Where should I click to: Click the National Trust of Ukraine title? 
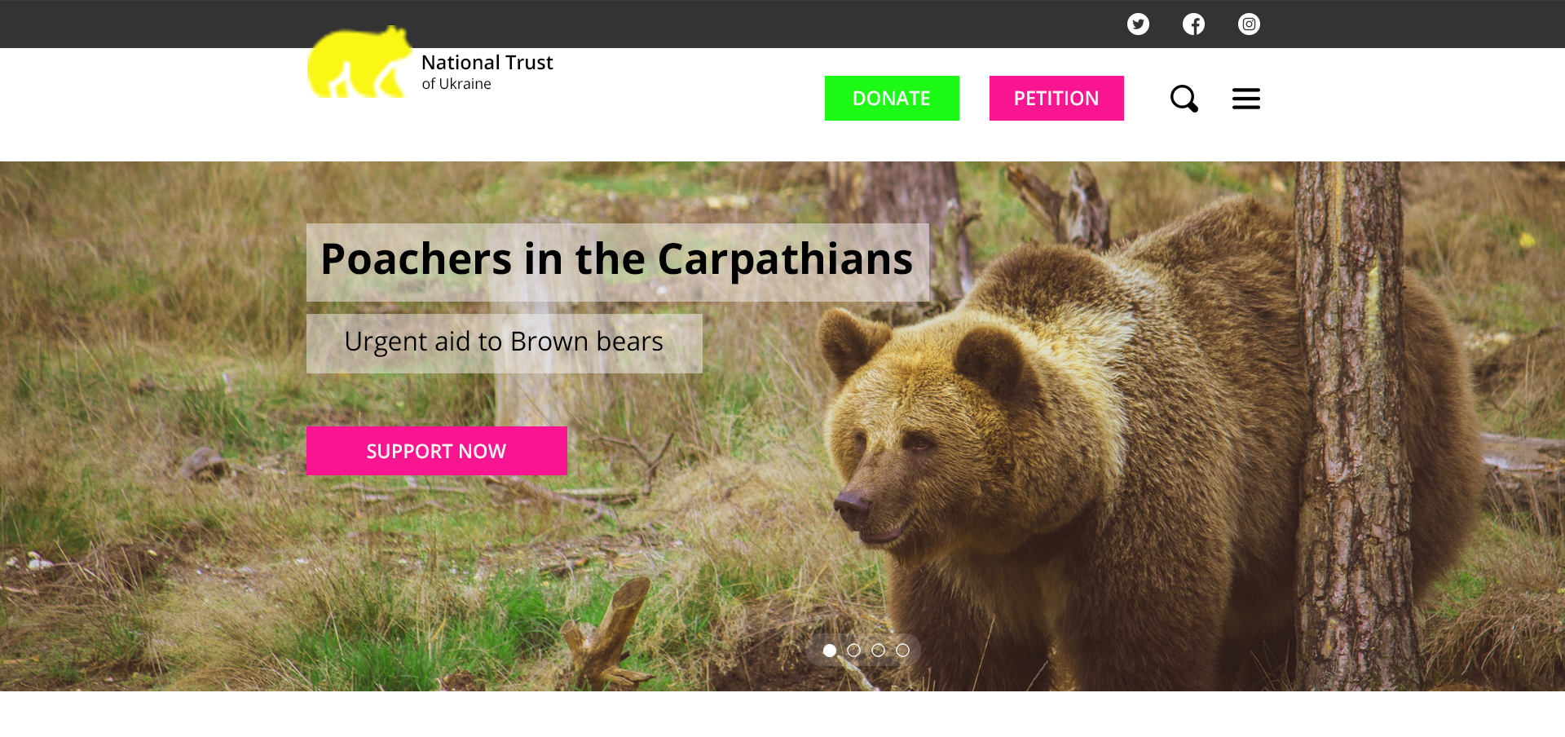pos(487,72)
